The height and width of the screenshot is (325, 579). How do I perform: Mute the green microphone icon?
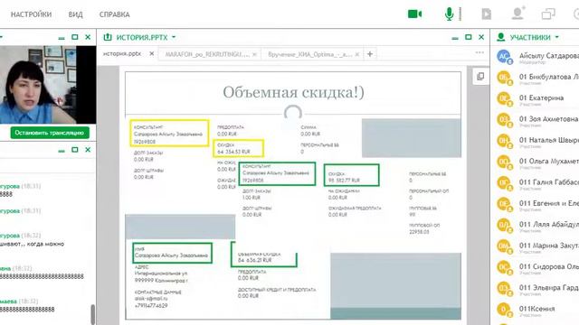point(449,14)
